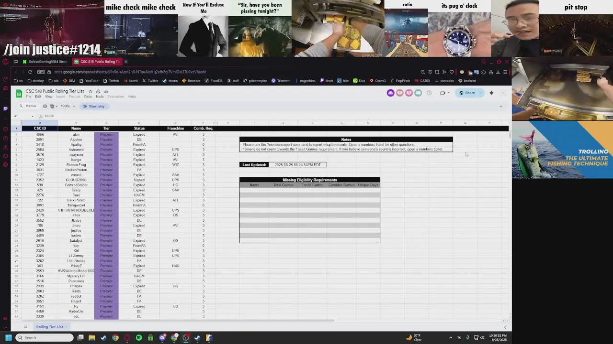Click the spreadsheet horizontal scrollbar

tap(179, 321)
